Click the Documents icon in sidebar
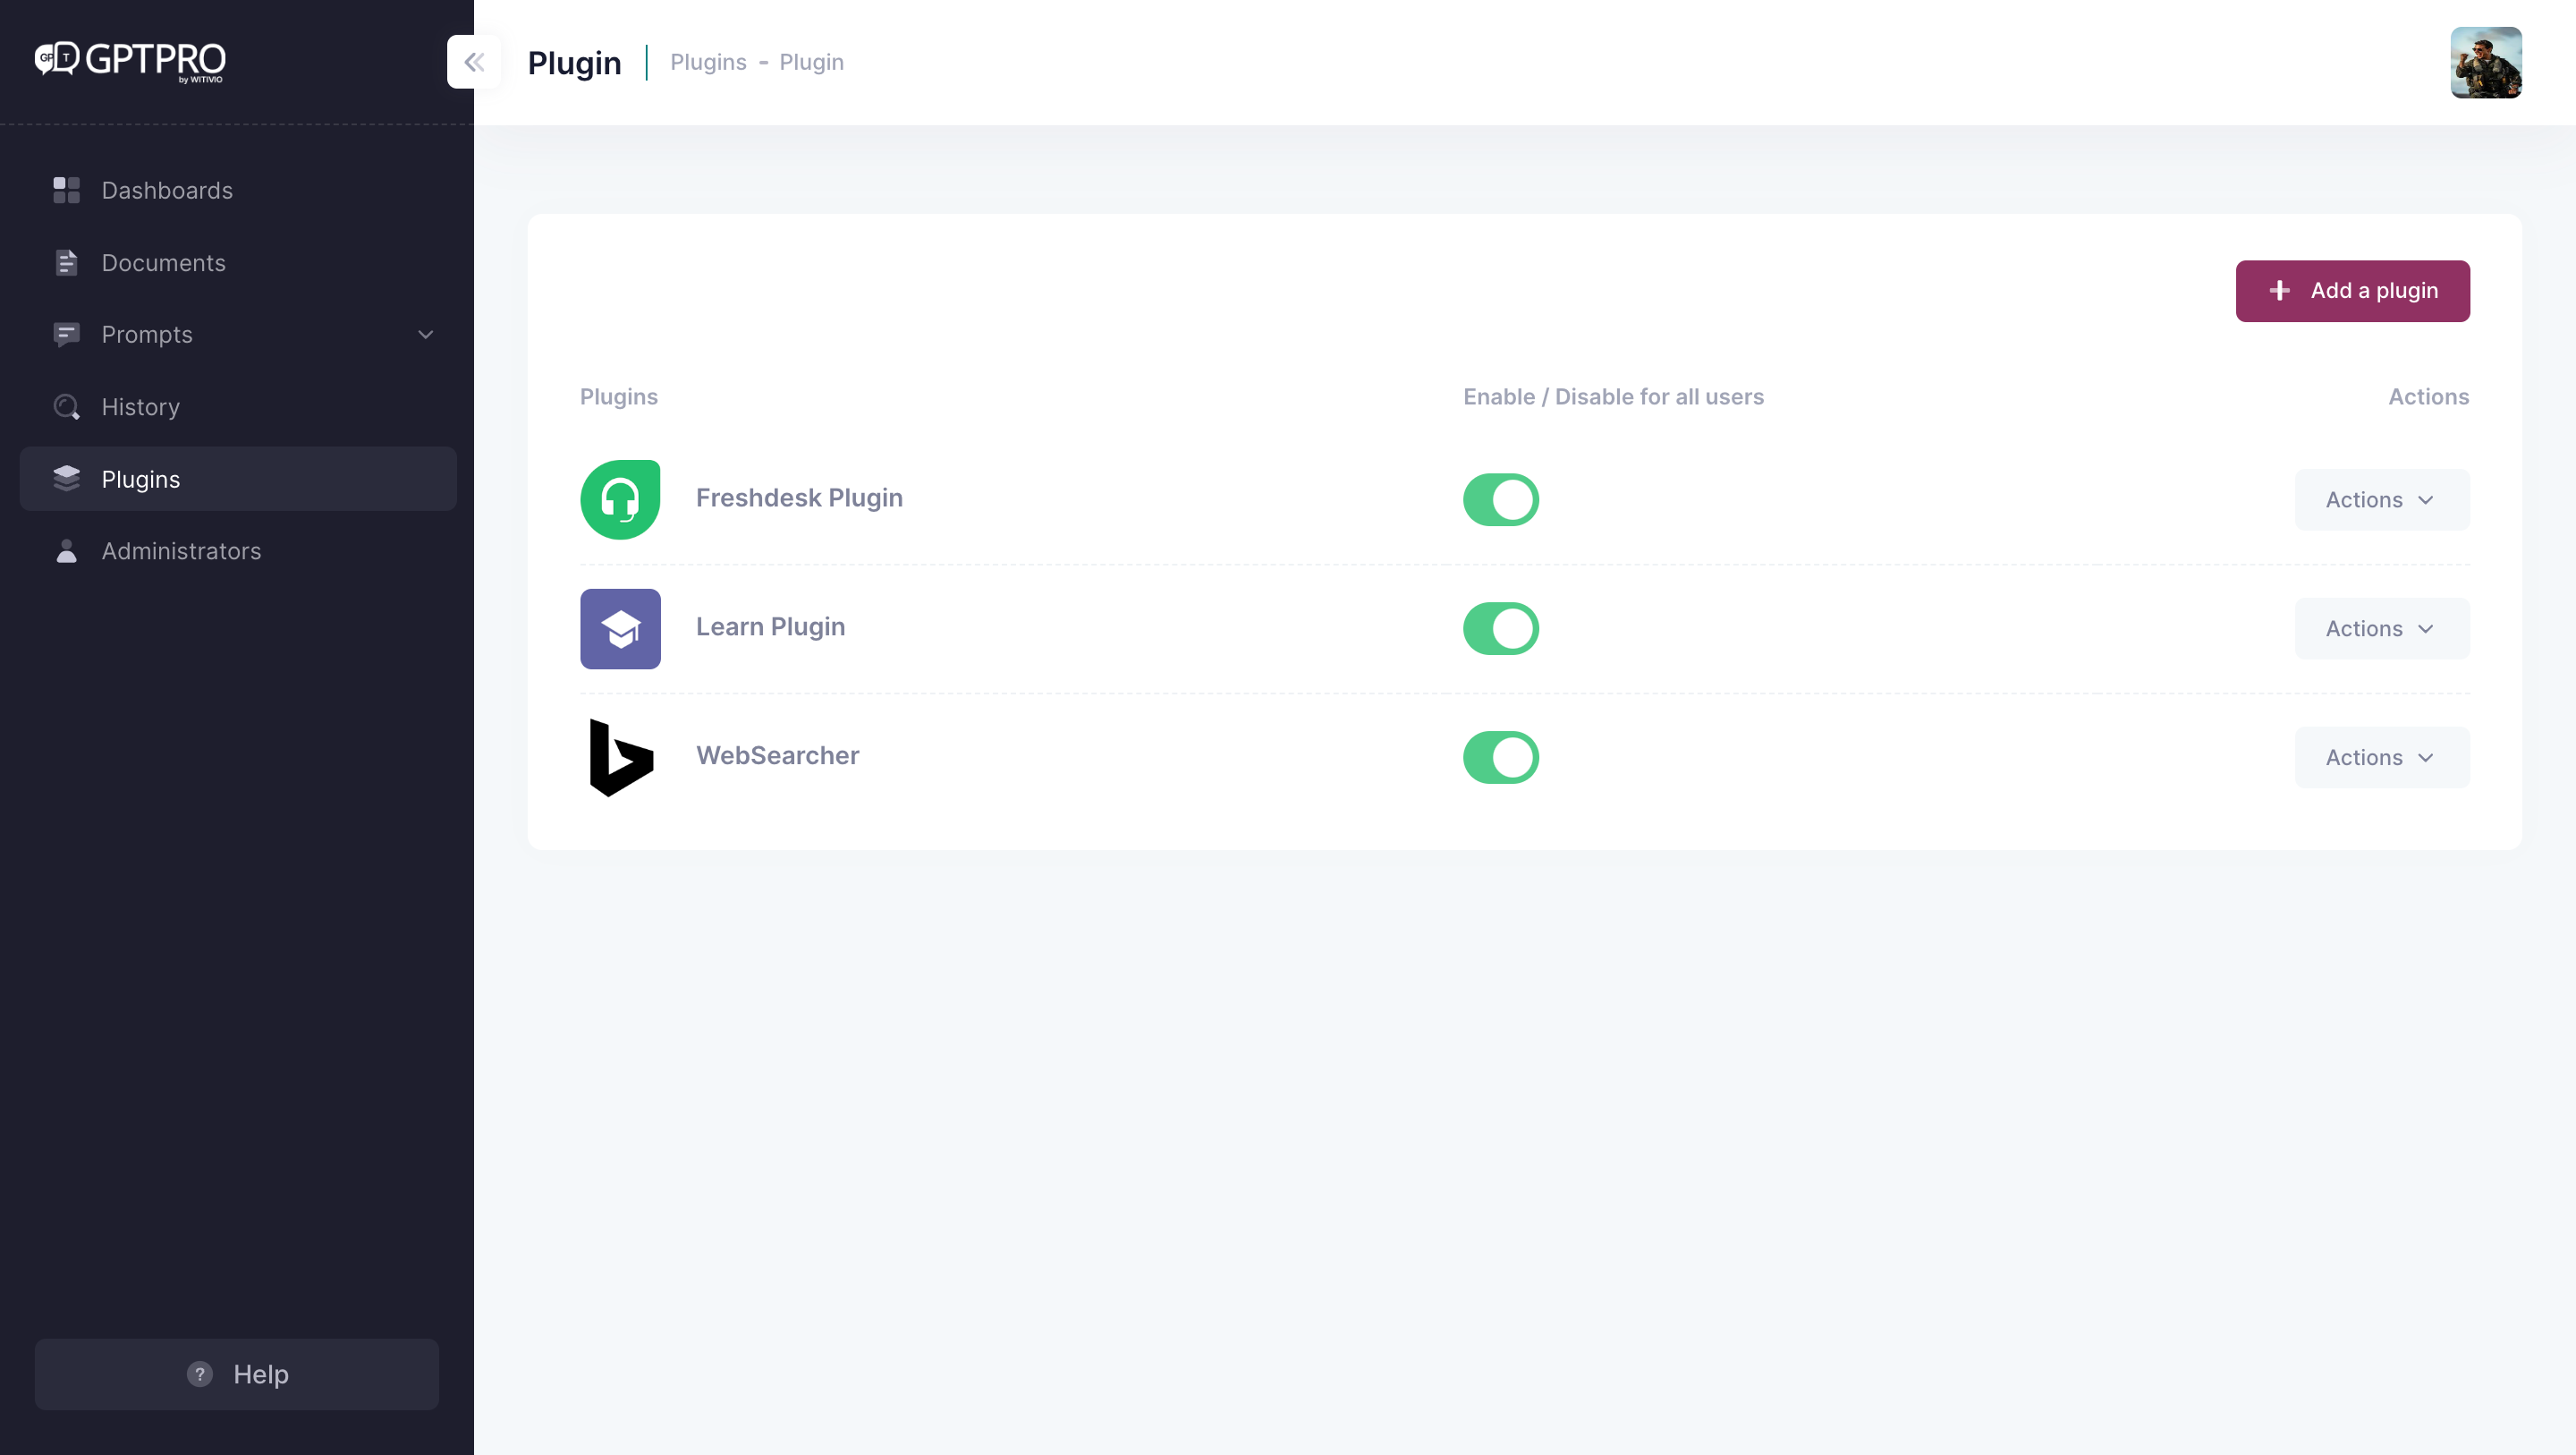2576x1455 pixels. point(66,262)
